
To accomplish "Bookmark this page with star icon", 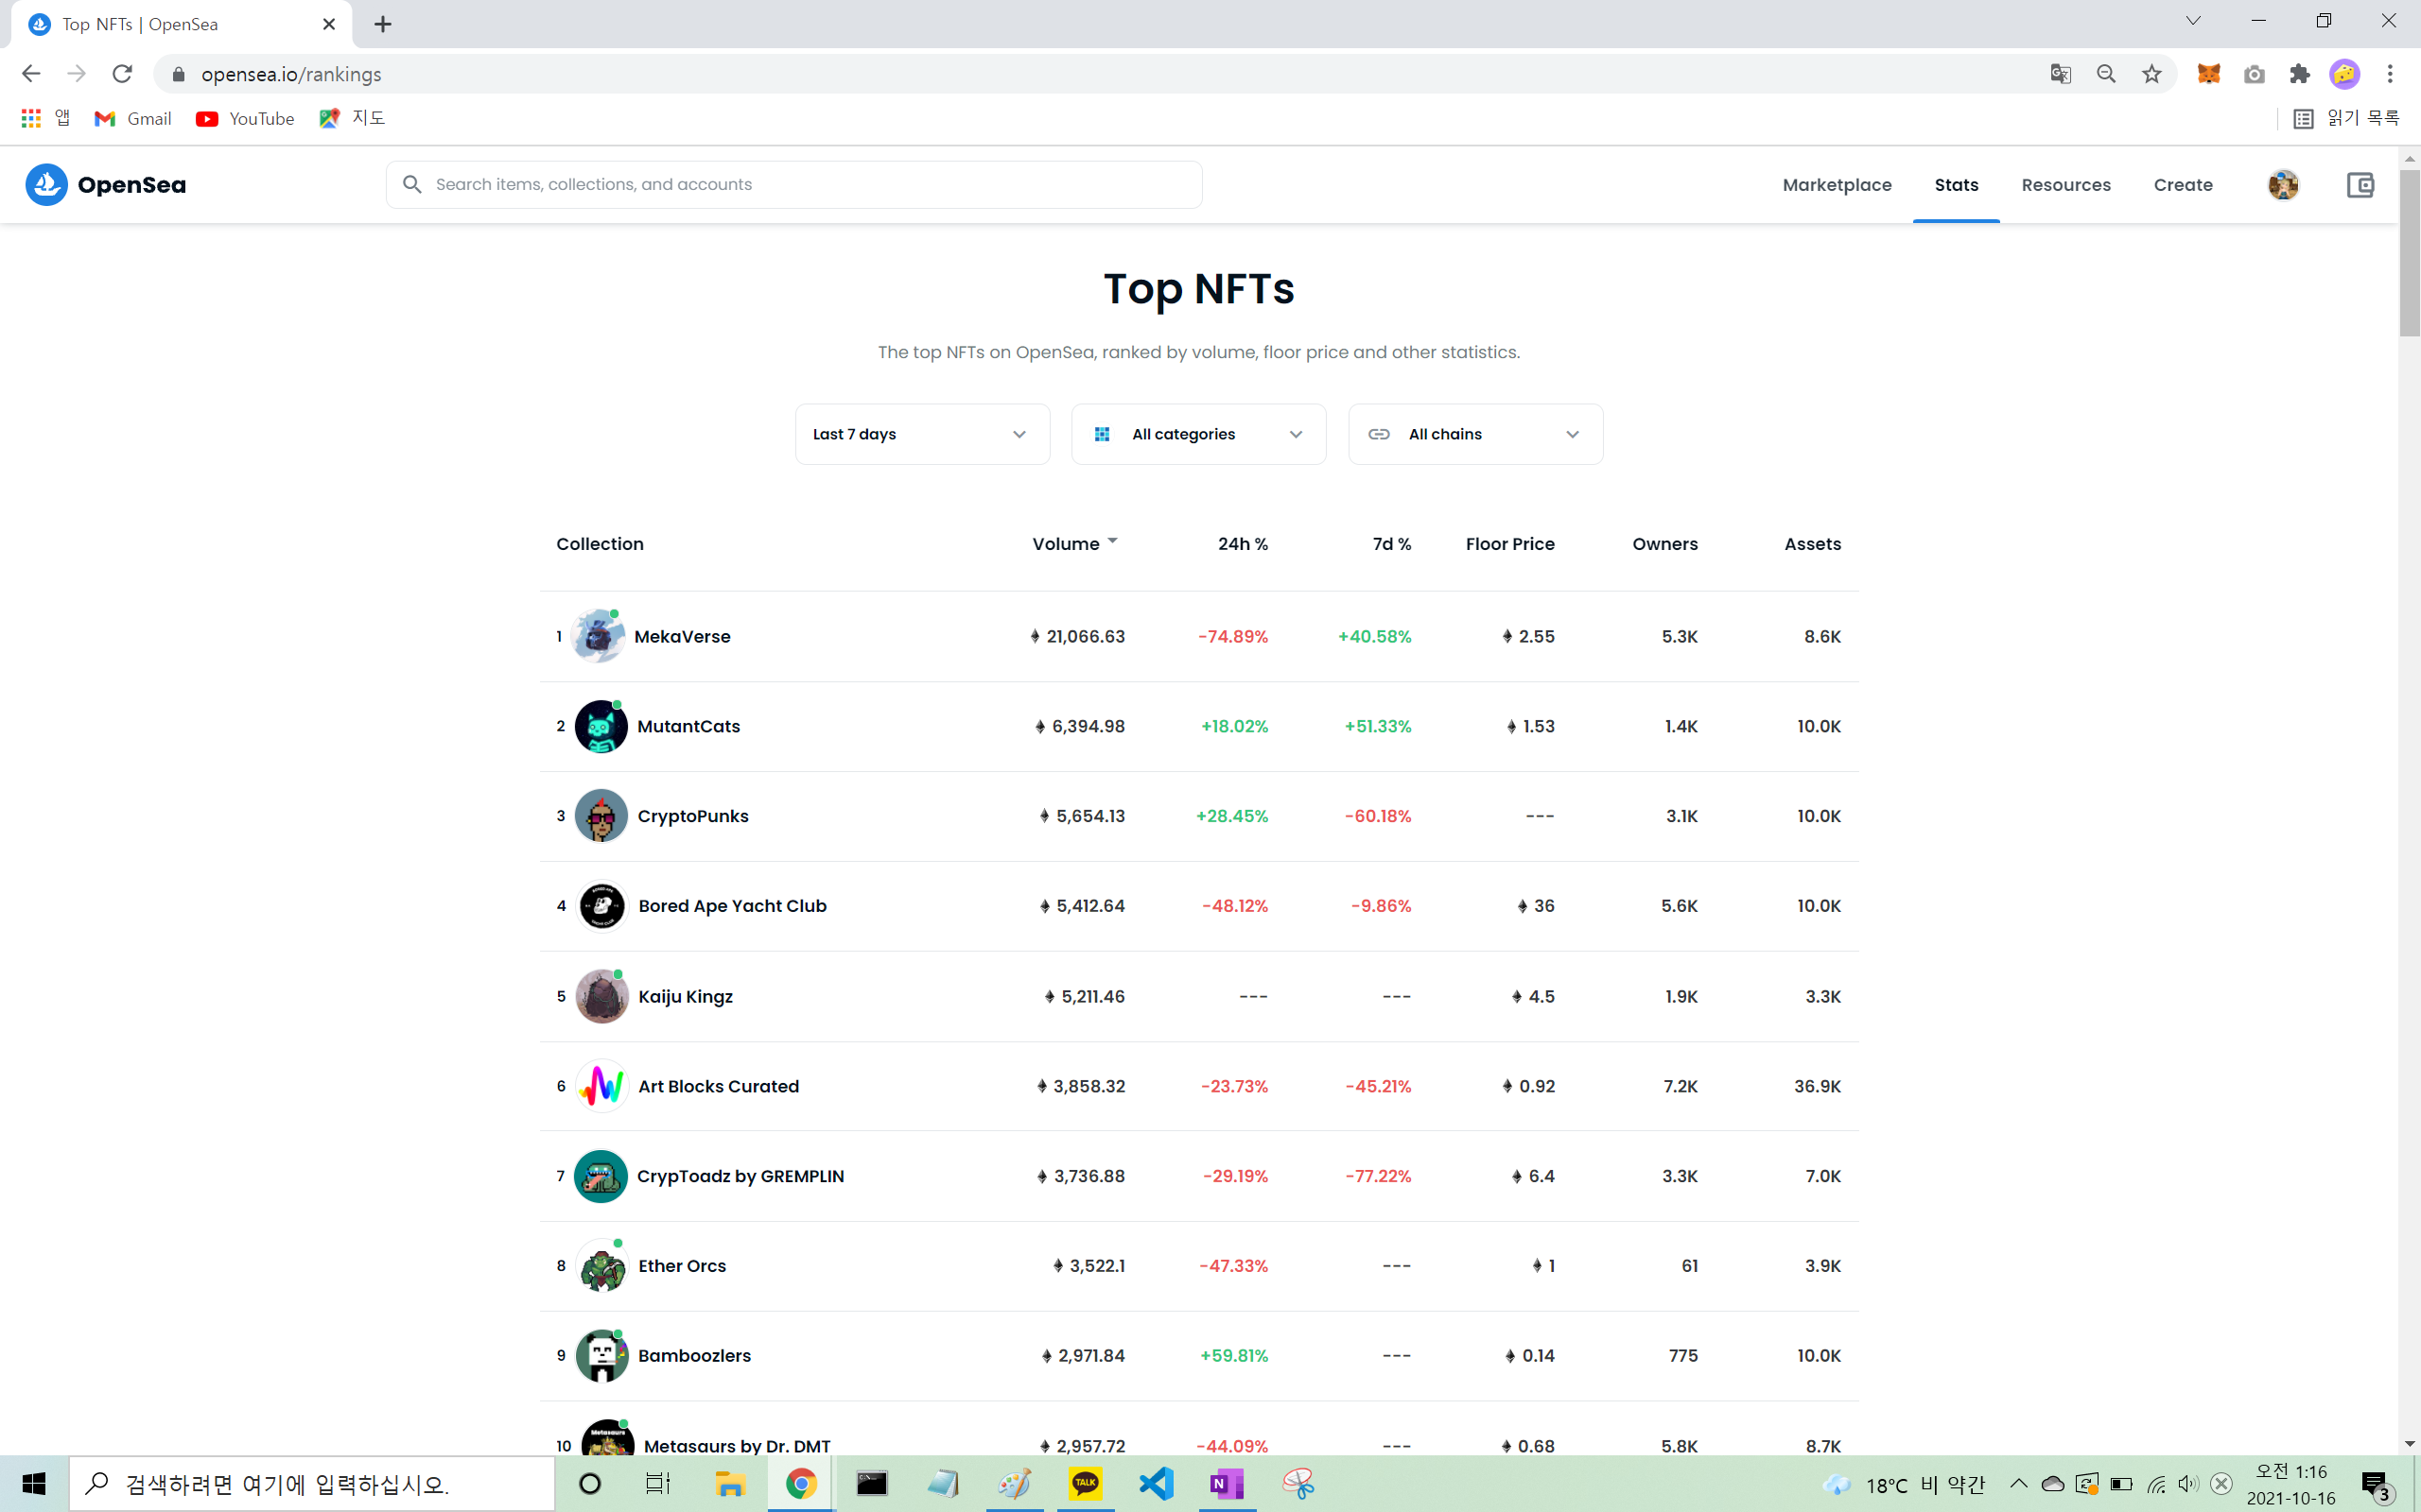I will (x=2151, y=74).
